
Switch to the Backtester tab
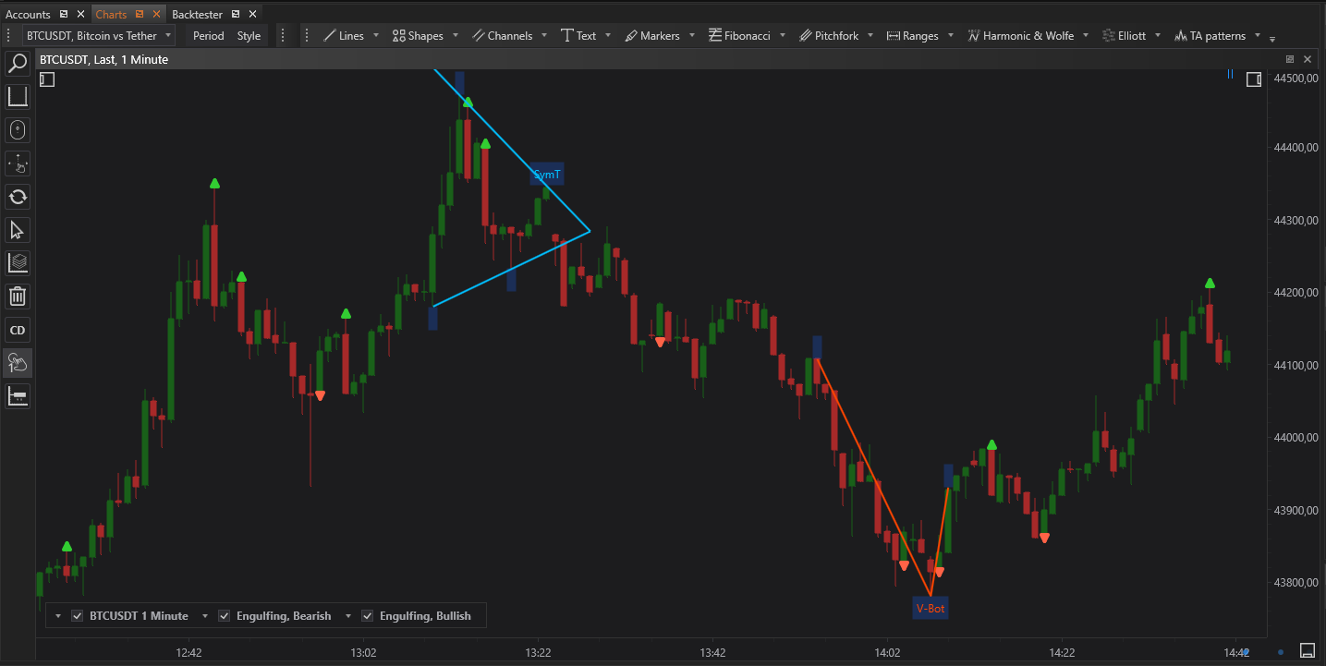pyautogui.click(x=197, y=13)
